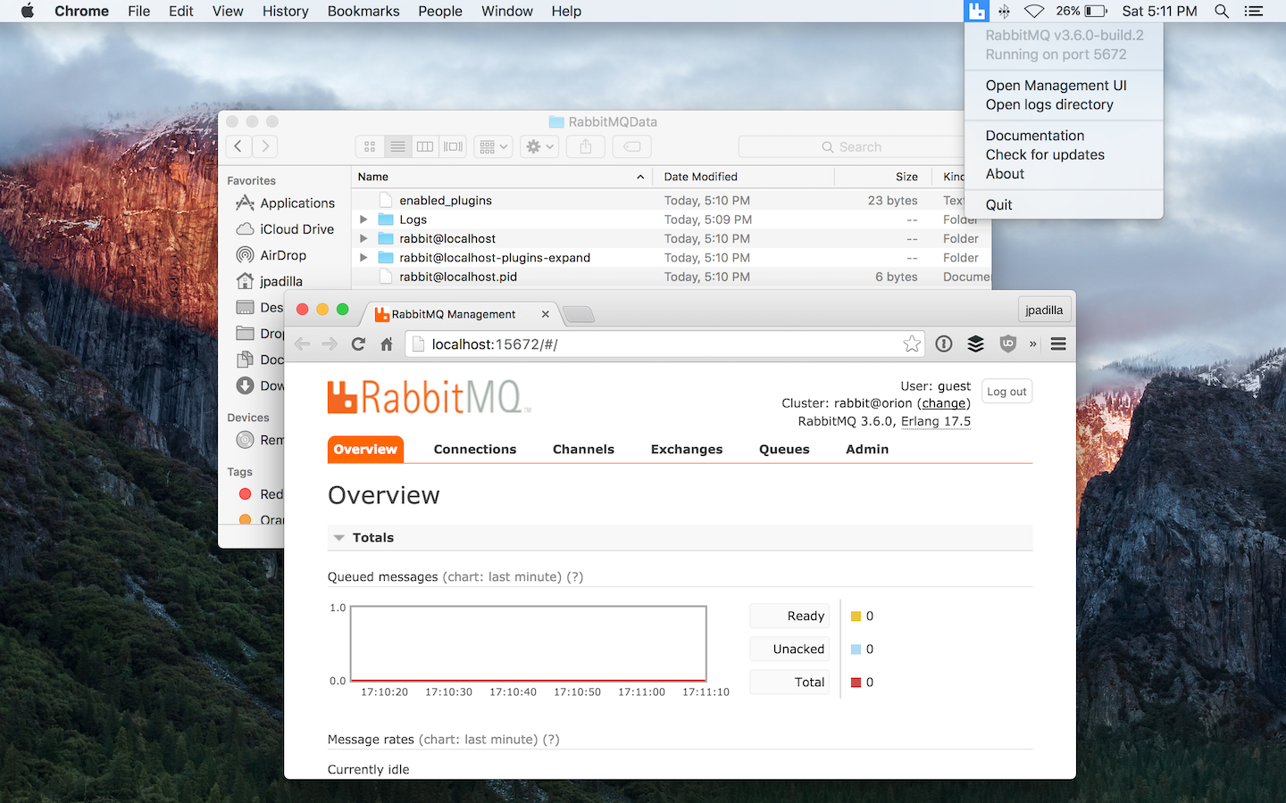Expand the Logs folder

tap(363, 219)
